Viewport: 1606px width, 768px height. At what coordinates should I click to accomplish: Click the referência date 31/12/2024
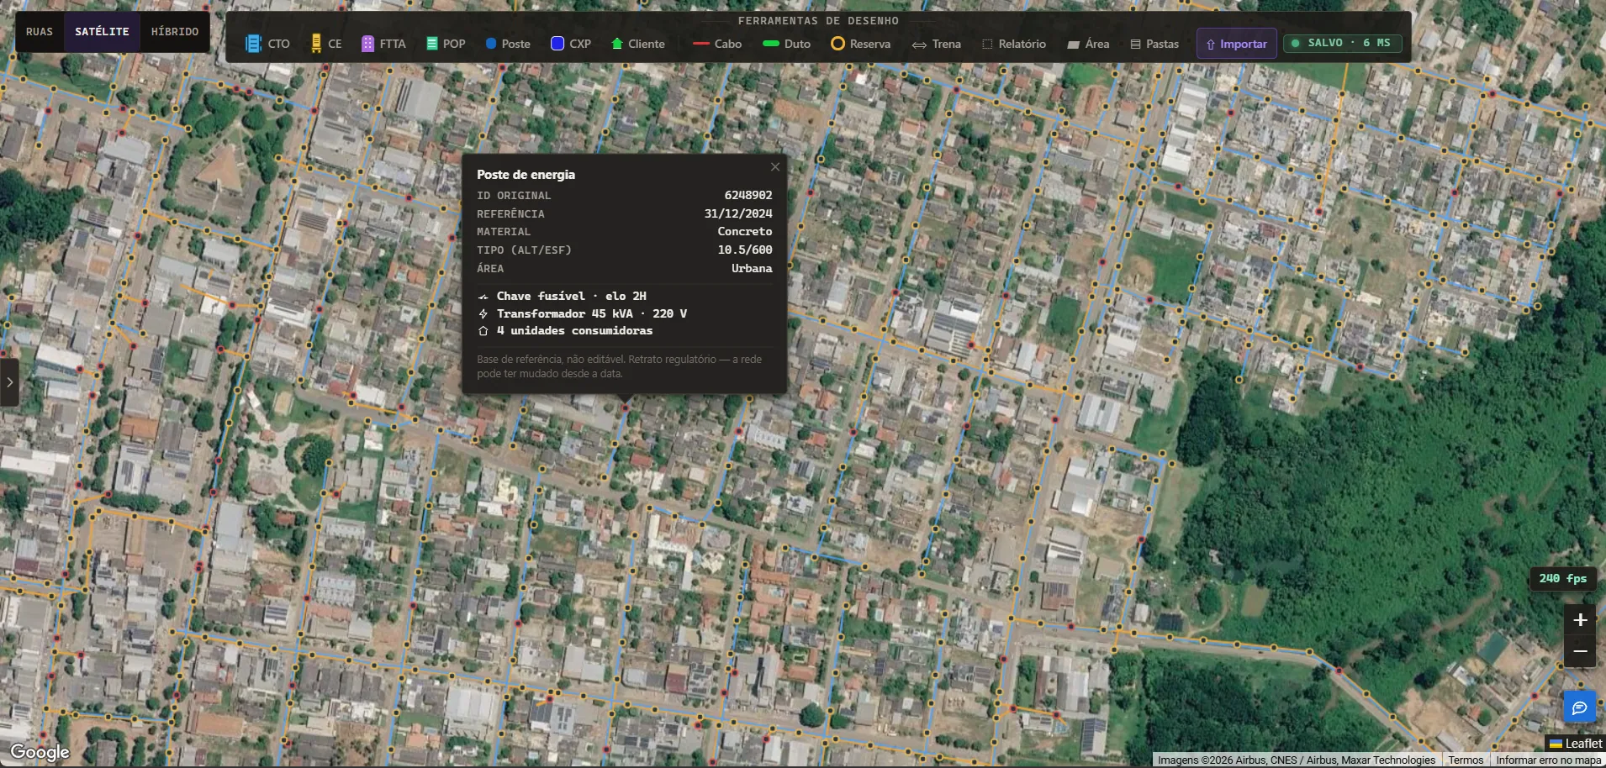pos(737,213)
